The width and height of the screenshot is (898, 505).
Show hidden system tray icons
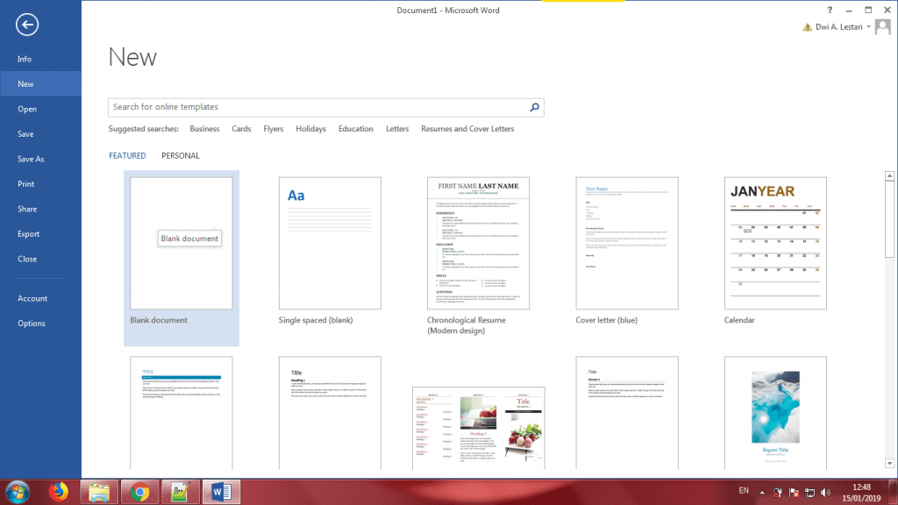pyautogui.click(x=762, y=492)
